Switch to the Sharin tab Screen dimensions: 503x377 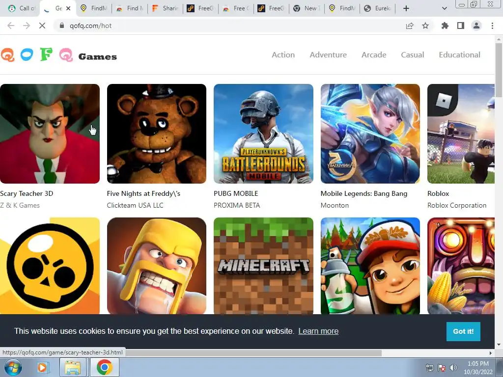[166, 8]
